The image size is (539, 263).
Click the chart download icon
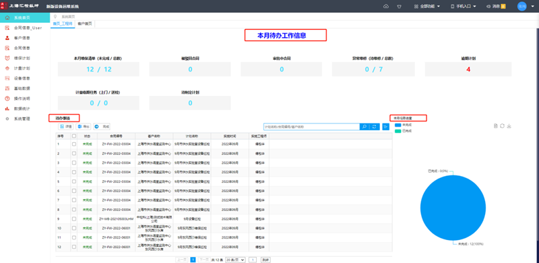pyautogui.click(x=509, y=126)
